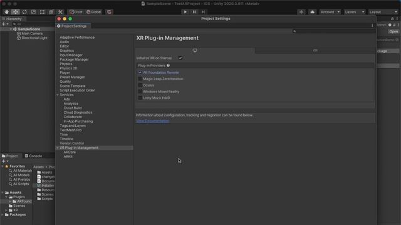Click the grid snapping toolbar icon
Image resolution: width=401 pixels, height=225 pixels.
[109, 12]
